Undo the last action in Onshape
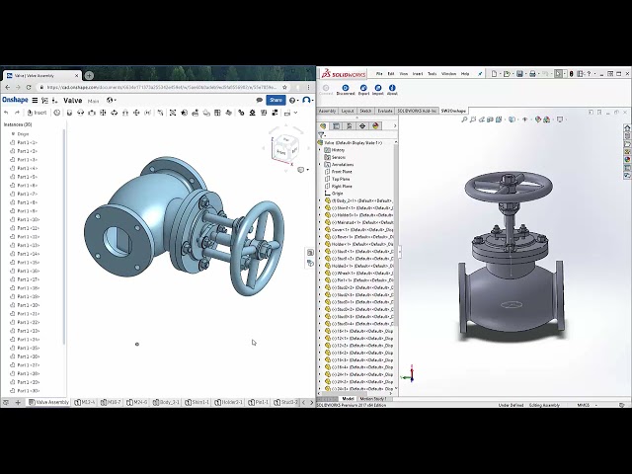Screen dimensions: 632x474 pos(6,113)
